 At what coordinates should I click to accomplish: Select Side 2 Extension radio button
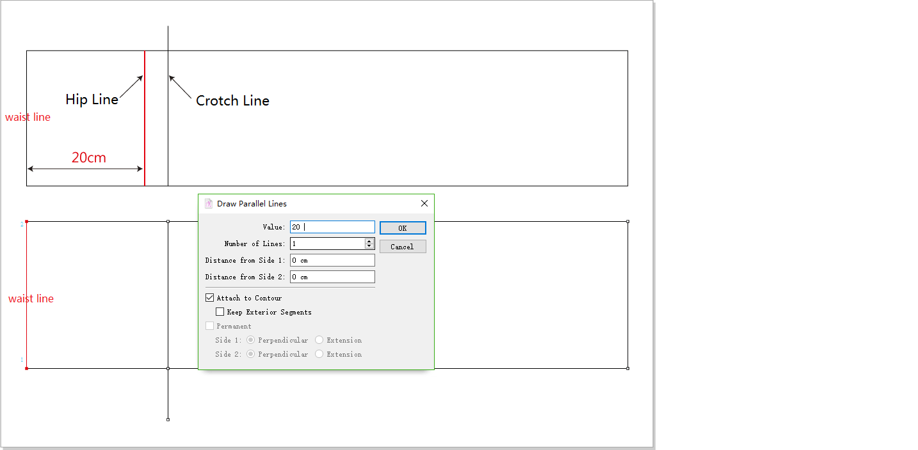pyautogui.click(x=319, y=354)
